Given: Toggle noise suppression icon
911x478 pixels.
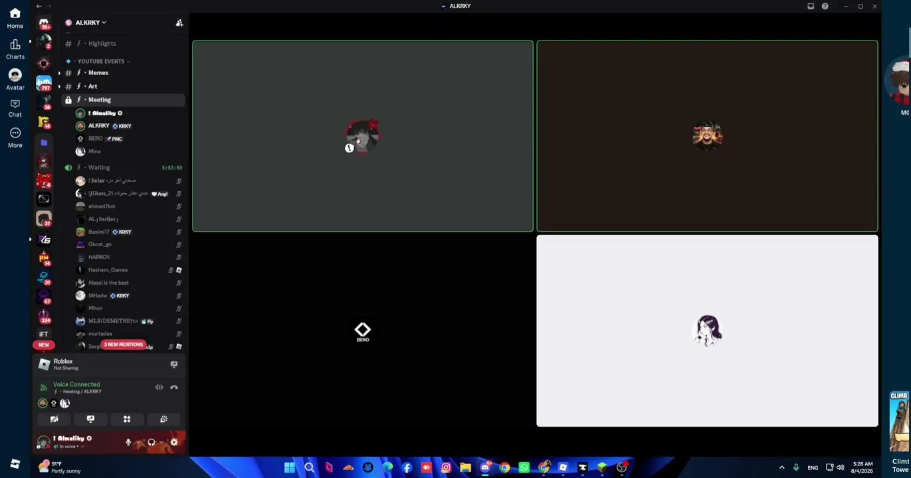Looking at the screenshot, I should [159, 387].
